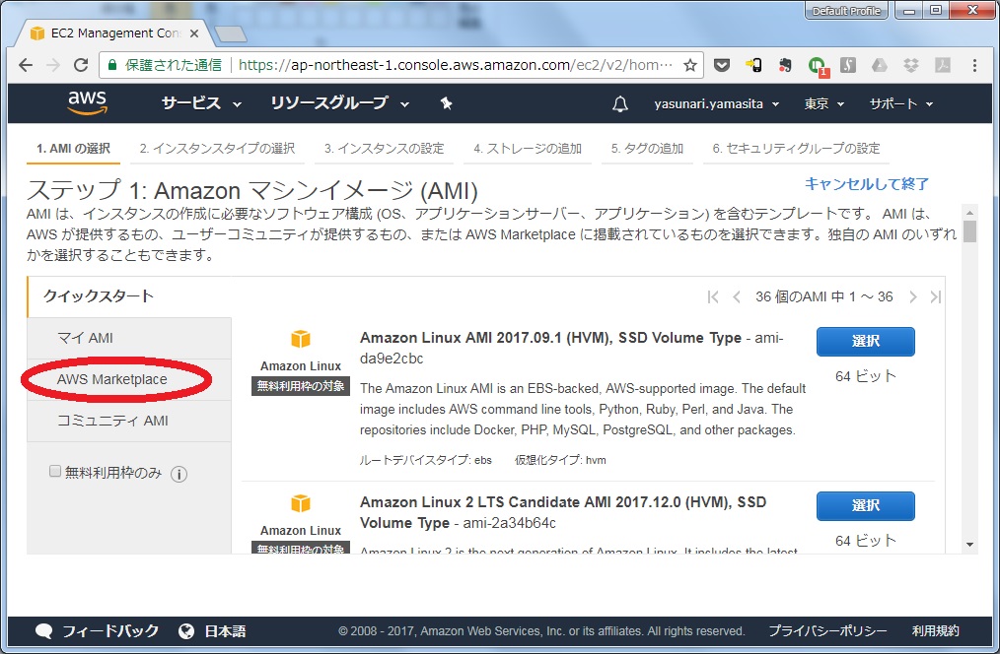
Task: Click the gray S extension icon
Action: pyautogui.click(x=848, y=65)
